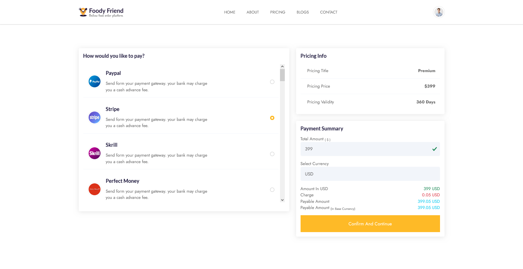Screen dimensions: 523x269
Task: Open the ABOUT page
Action: tap(253, 12)
